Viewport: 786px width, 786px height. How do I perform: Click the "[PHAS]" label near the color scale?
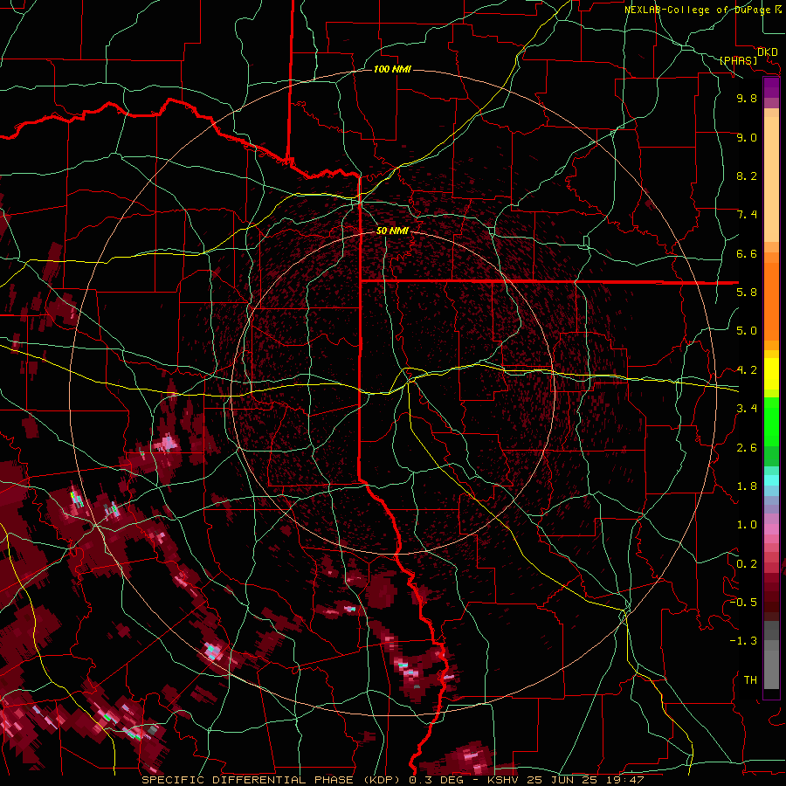738,61
